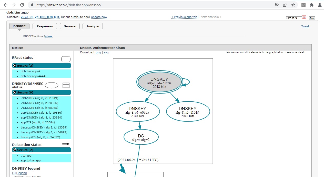Click the root DNSKEY id=20326 node
The image size is (324, 177).
pyautogui.click(x=159, y=82)
